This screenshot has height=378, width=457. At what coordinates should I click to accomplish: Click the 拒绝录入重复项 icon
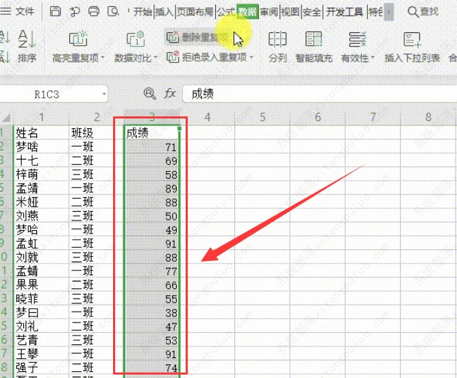(x=173, y=57)
